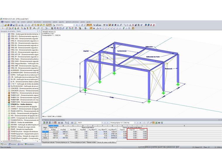The height and width of the screenshot is (166, 222).
Task: Click the RSTAB application icon in menu bar
Action: [2, 22]
